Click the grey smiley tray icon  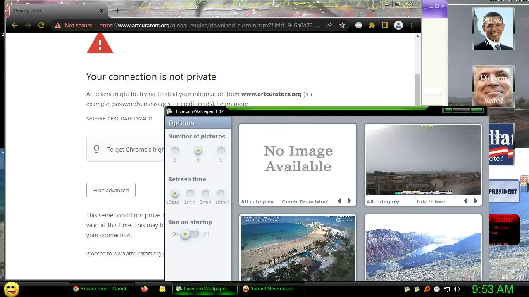click(437, 289)
